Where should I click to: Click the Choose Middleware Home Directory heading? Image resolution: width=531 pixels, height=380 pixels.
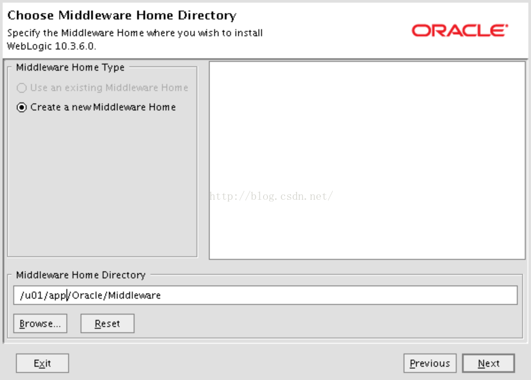122,15
